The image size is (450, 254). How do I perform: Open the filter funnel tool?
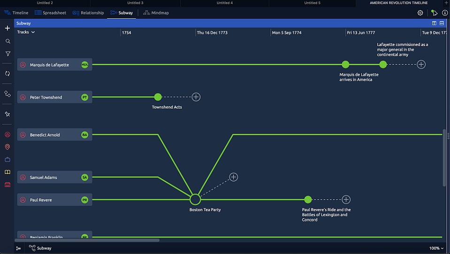8,54
